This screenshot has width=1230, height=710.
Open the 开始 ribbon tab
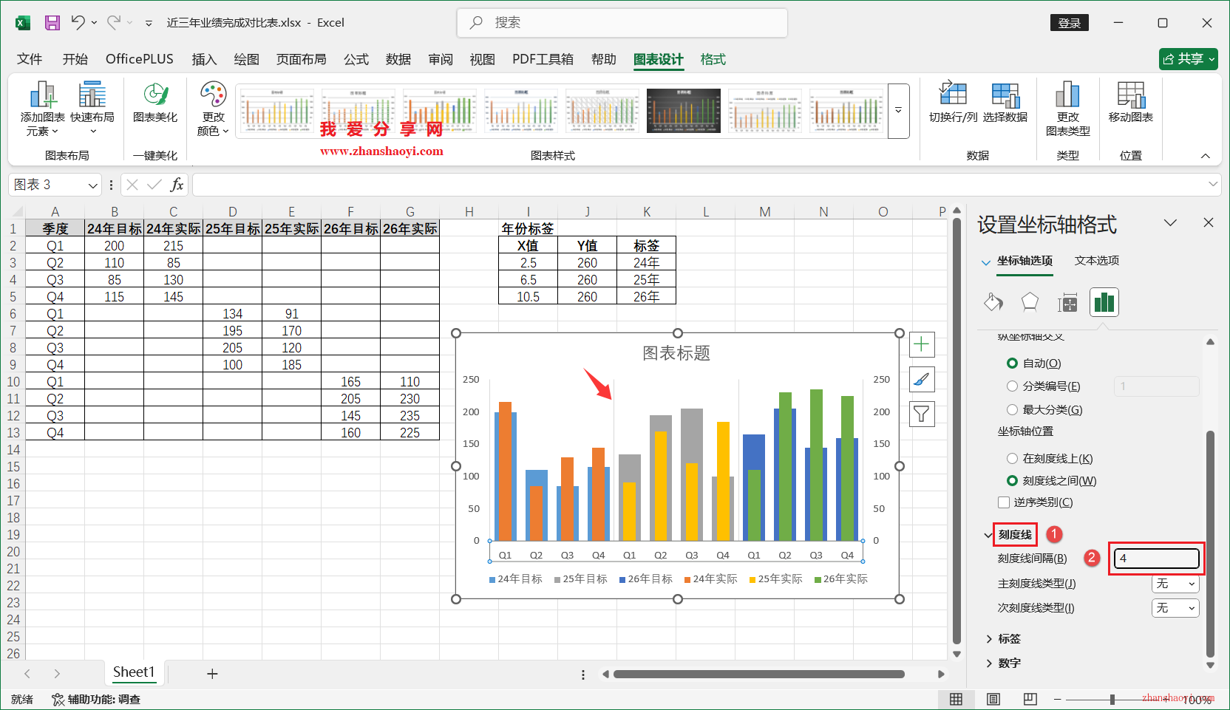[75, 59]
